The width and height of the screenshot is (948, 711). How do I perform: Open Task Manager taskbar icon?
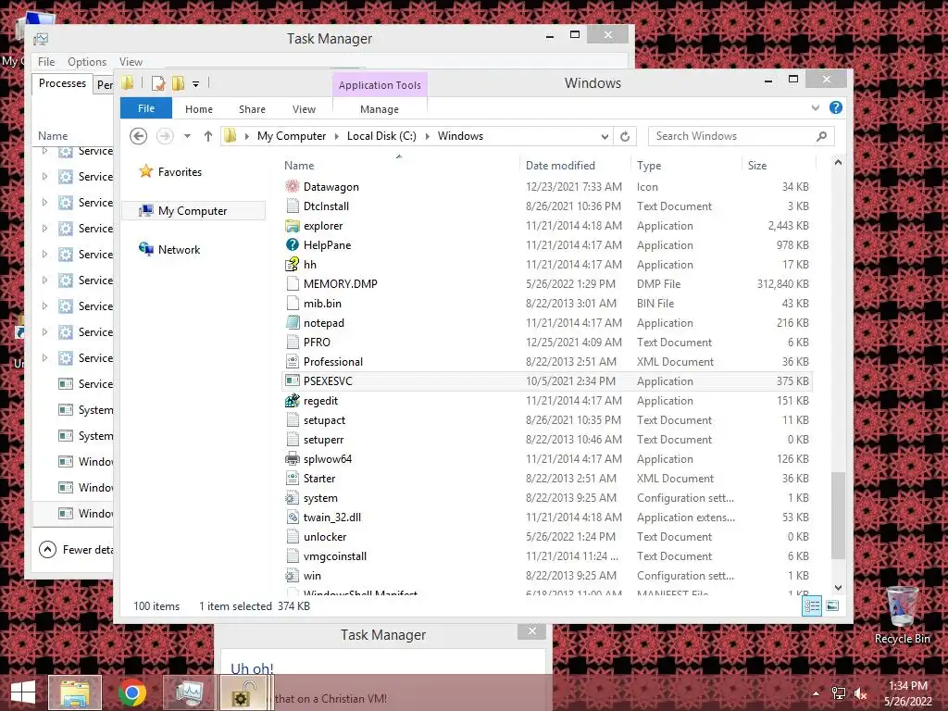point(189,692)
